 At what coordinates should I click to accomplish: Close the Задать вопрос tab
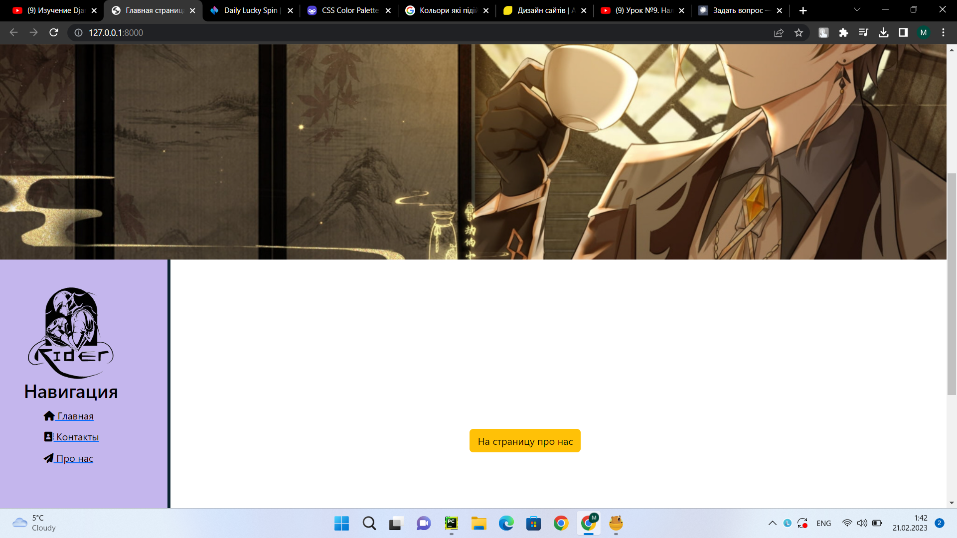780,10
